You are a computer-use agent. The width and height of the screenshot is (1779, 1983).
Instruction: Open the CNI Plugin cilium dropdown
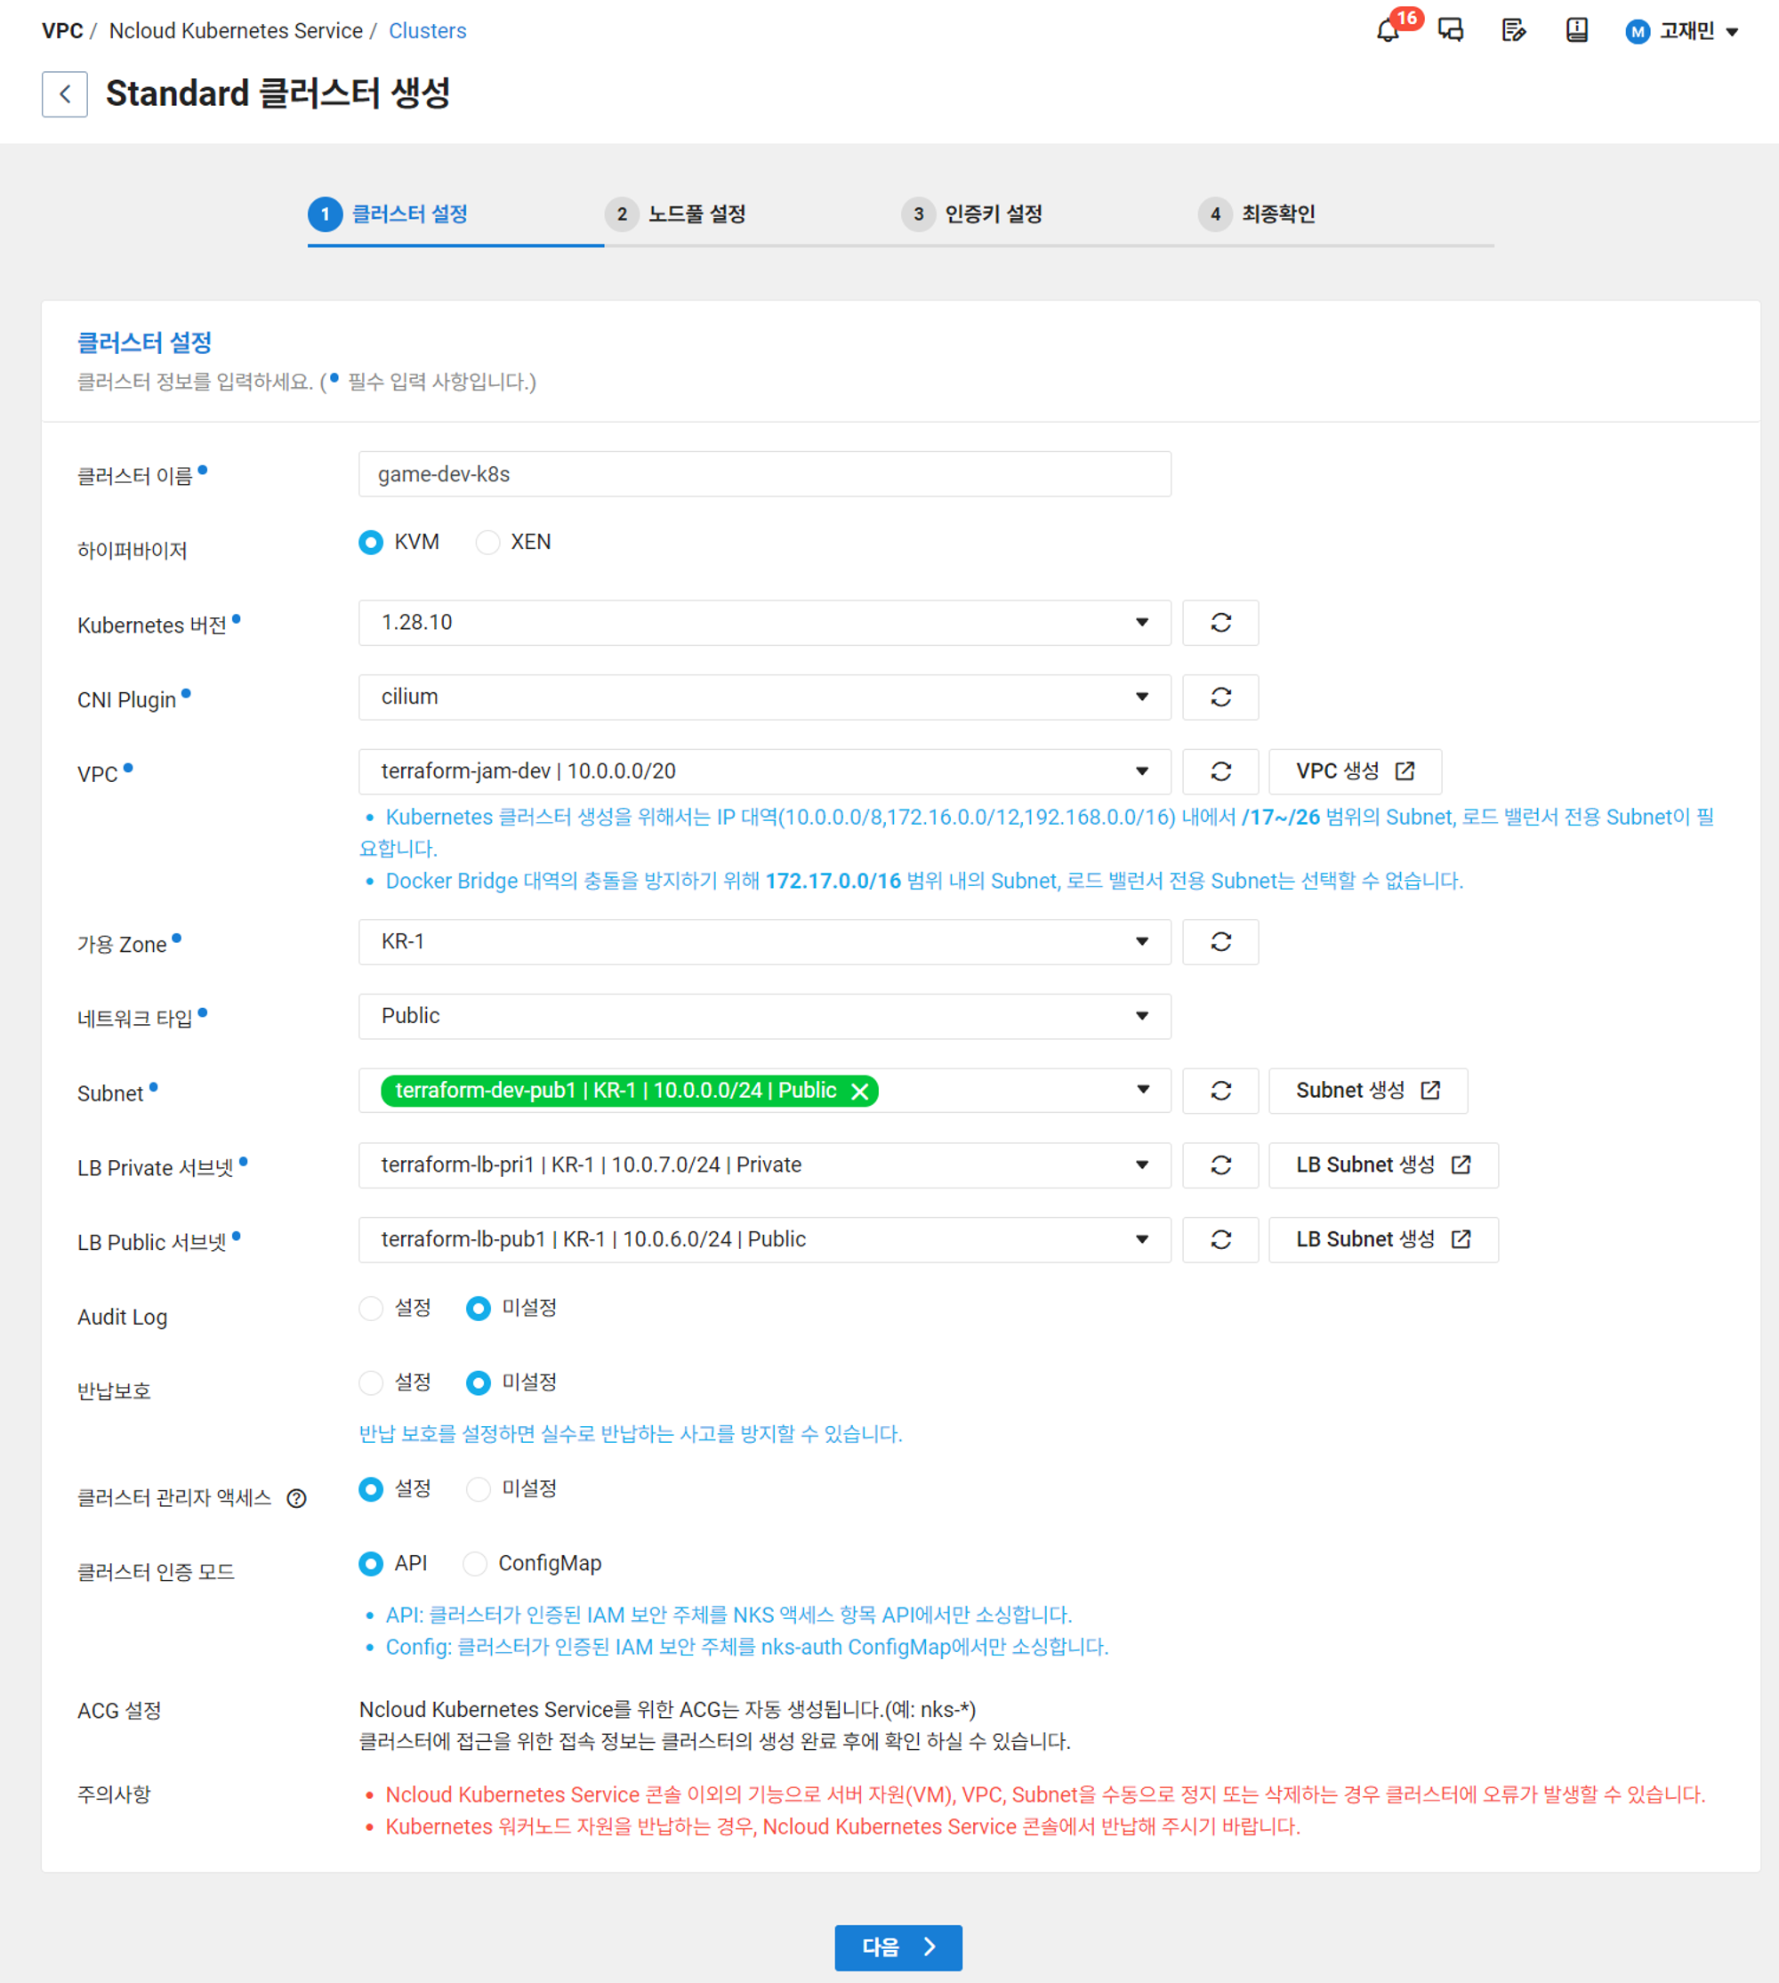coord(763,697)
